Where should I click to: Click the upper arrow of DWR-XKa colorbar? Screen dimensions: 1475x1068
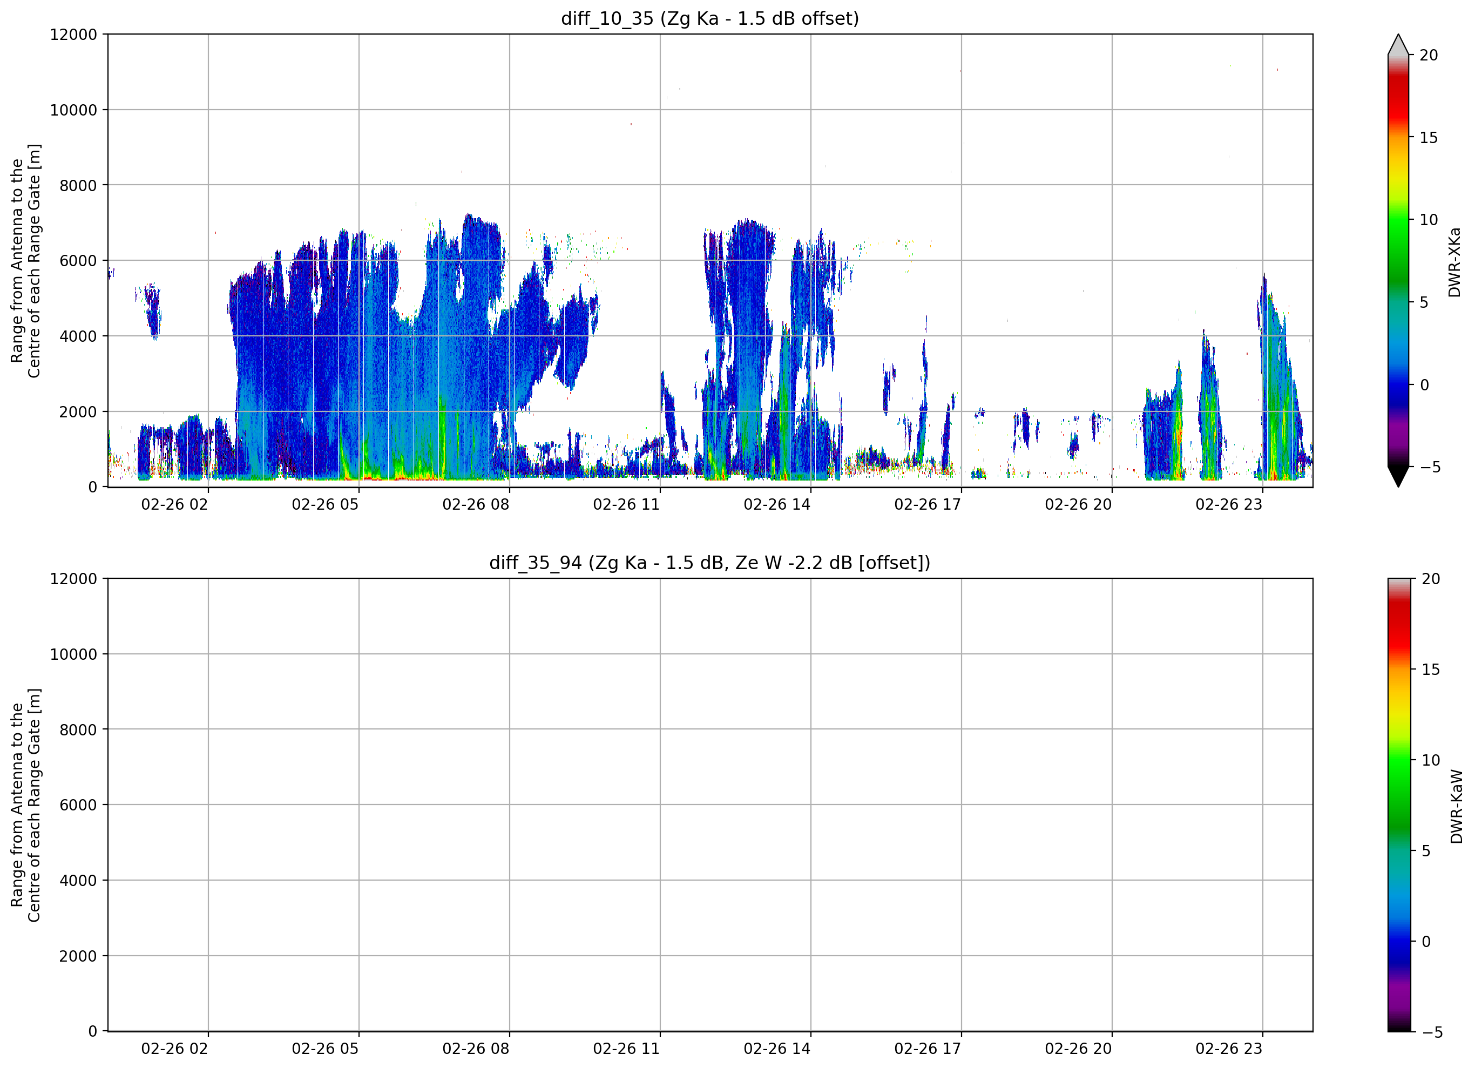coord(1398,45)
